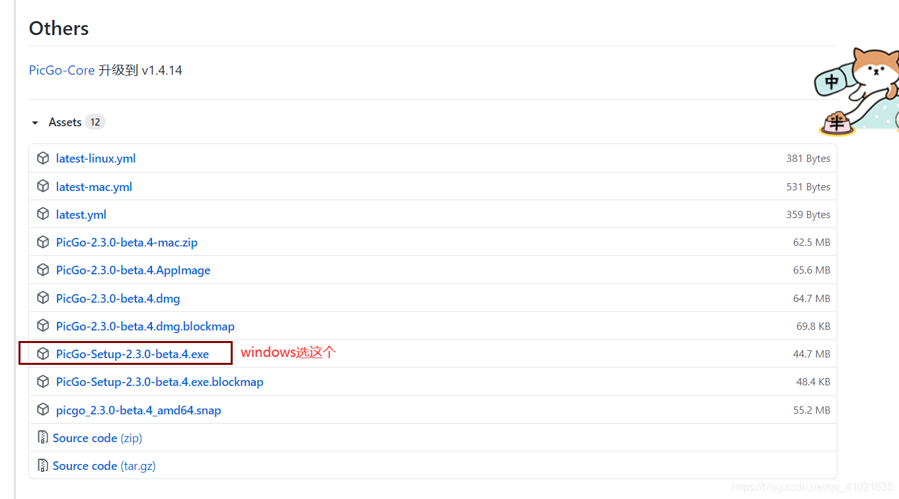Click package icon beside latest.yml
The image size is (899, 499).
(43, 215)
